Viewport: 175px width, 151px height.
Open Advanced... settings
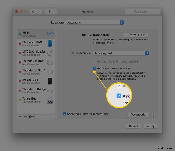[138, 115]
